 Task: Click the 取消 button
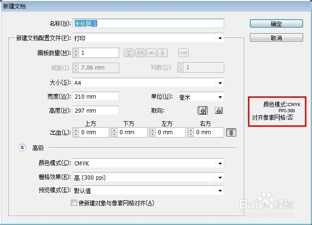coord(277,37)
